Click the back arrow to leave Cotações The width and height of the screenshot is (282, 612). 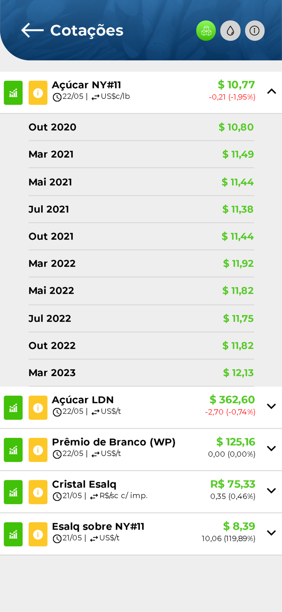(32, 30)
